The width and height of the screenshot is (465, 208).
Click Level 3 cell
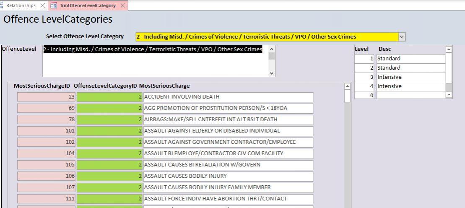coord(364,77)
